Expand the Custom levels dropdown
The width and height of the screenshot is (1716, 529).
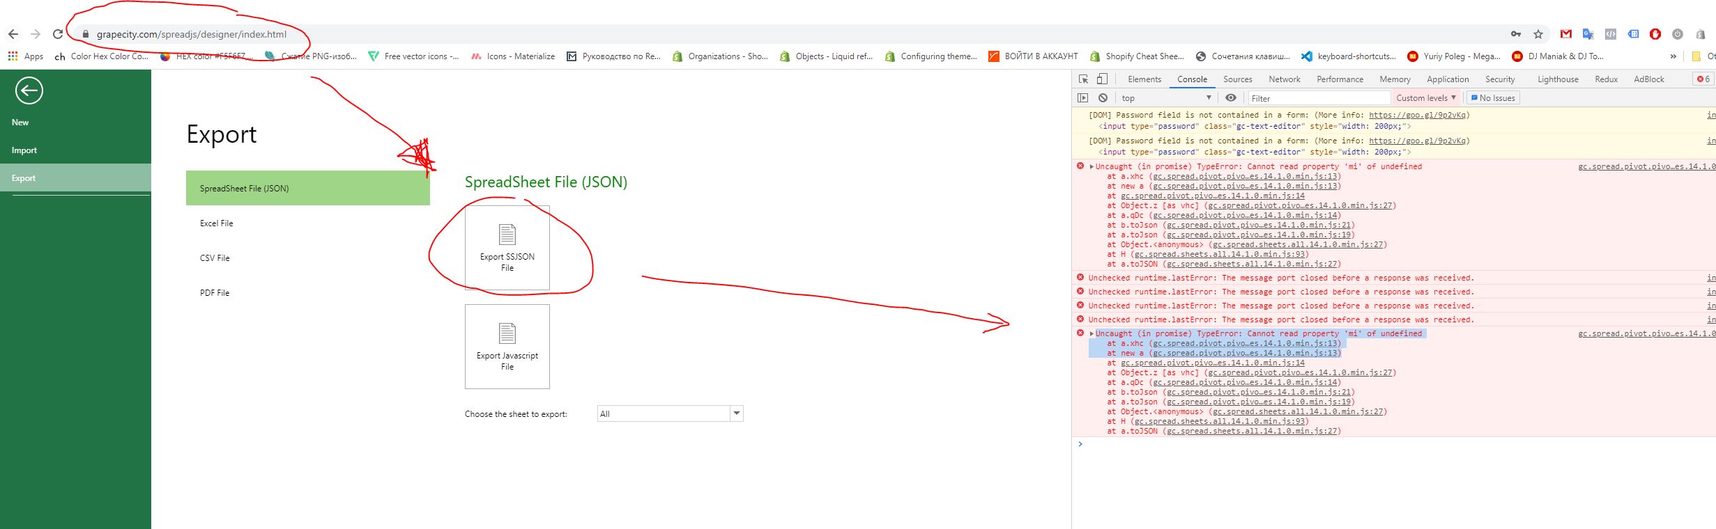tap(1425, 98)
